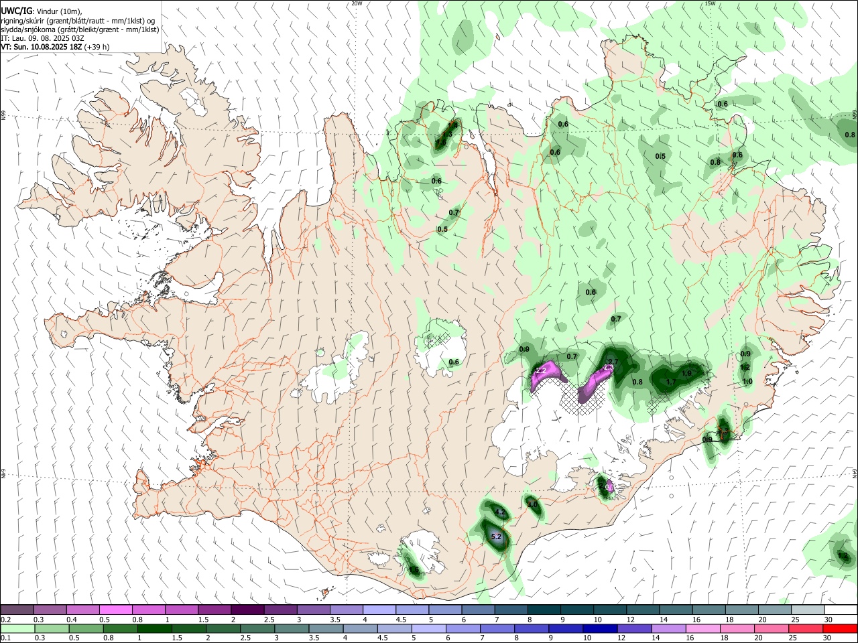
Task: Select bright pink top-row swatch between 0.5 and 0.8
Action: (115, 610)
